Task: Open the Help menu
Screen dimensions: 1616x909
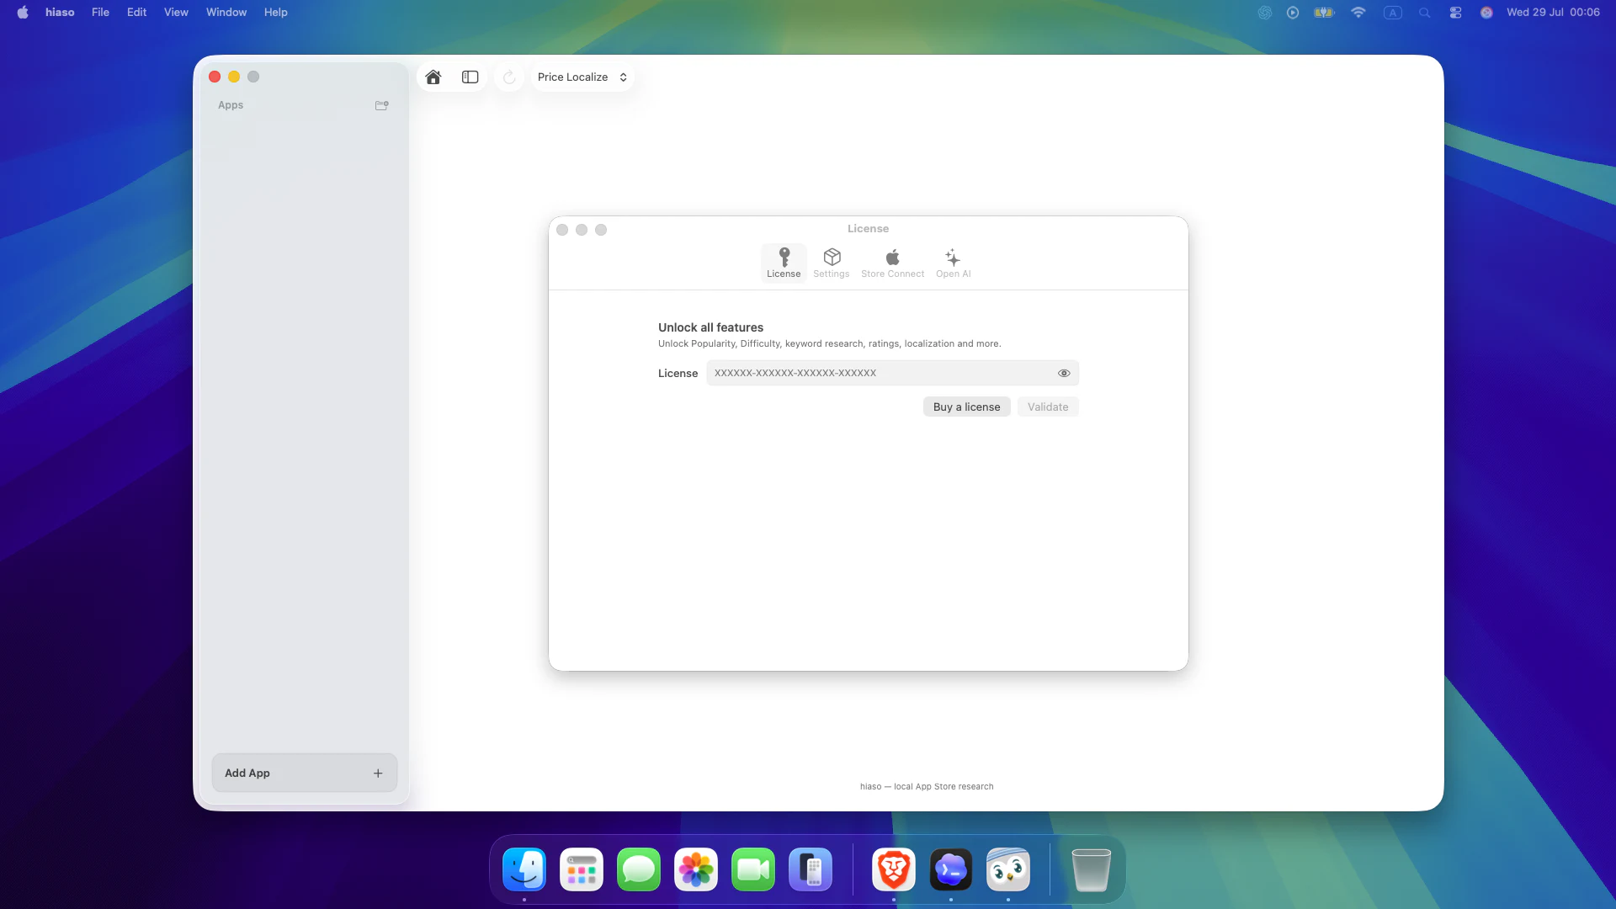Action: (x=275, y=13)
